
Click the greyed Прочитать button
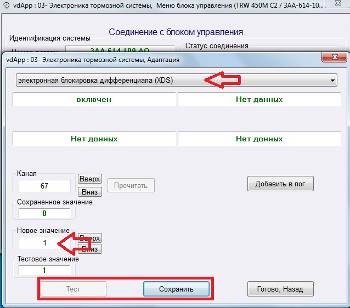click(x=131, y=185)
